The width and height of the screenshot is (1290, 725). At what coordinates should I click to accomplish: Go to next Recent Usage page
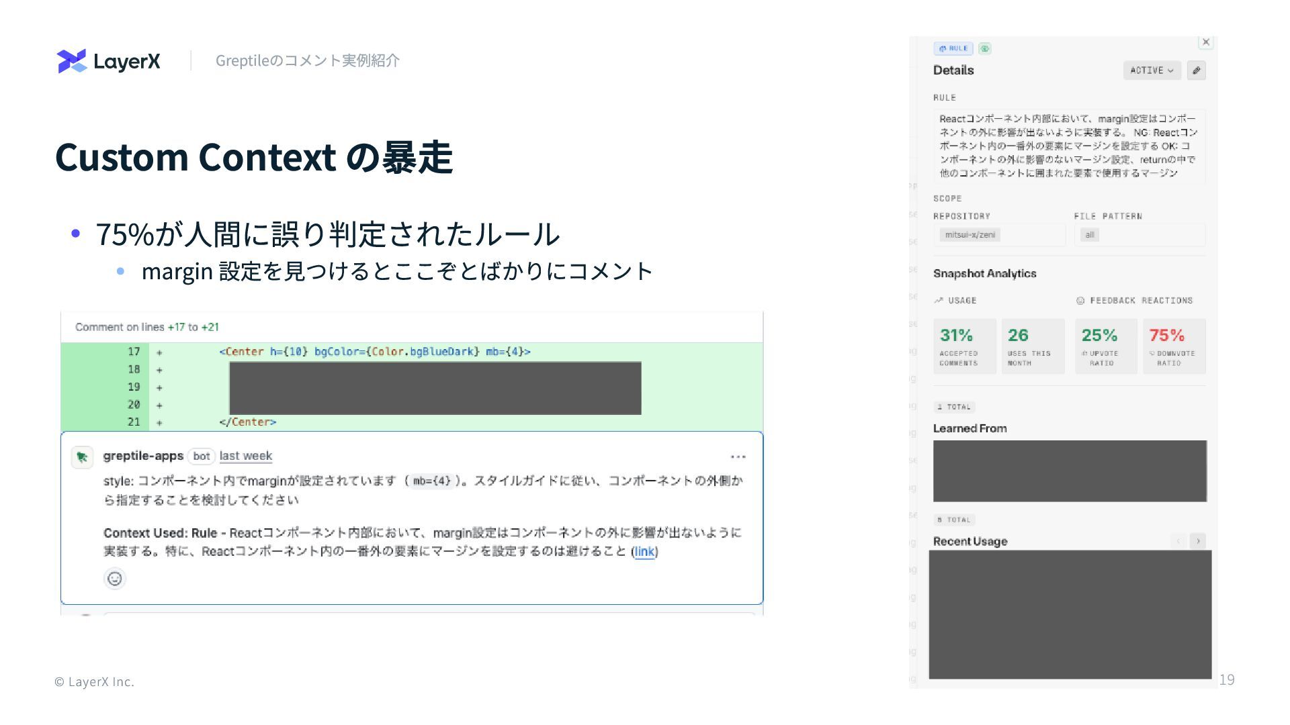[1197, 541]
